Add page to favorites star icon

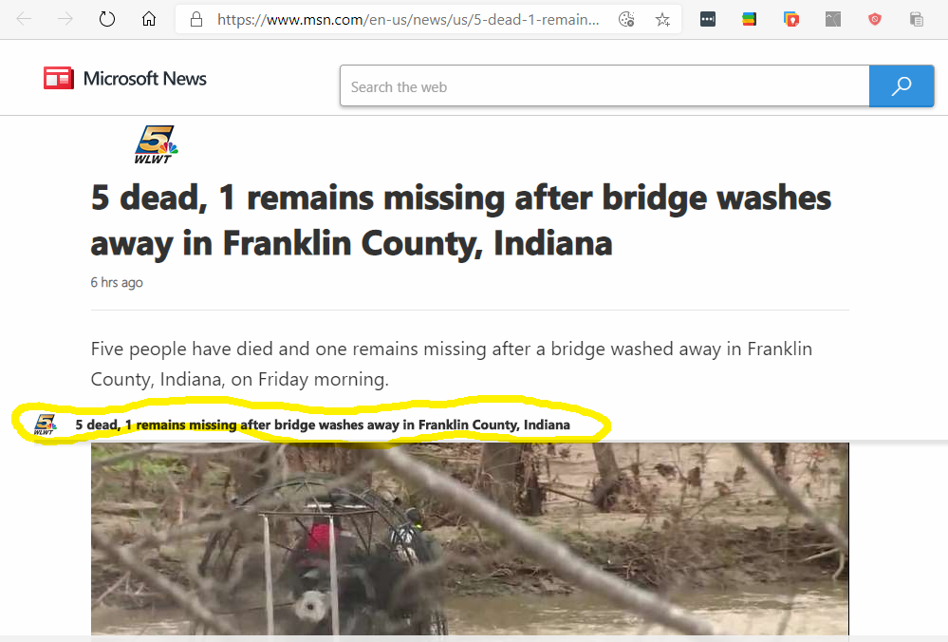pyautogui.click(x=662, y=20)
